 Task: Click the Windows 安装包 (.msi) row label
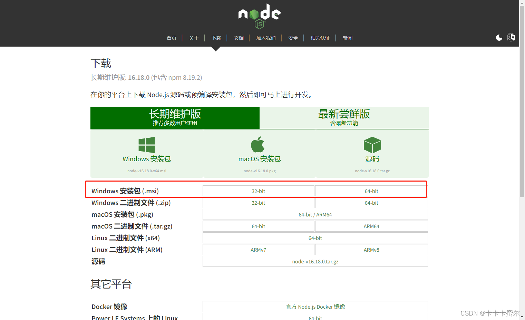(125, 191)
